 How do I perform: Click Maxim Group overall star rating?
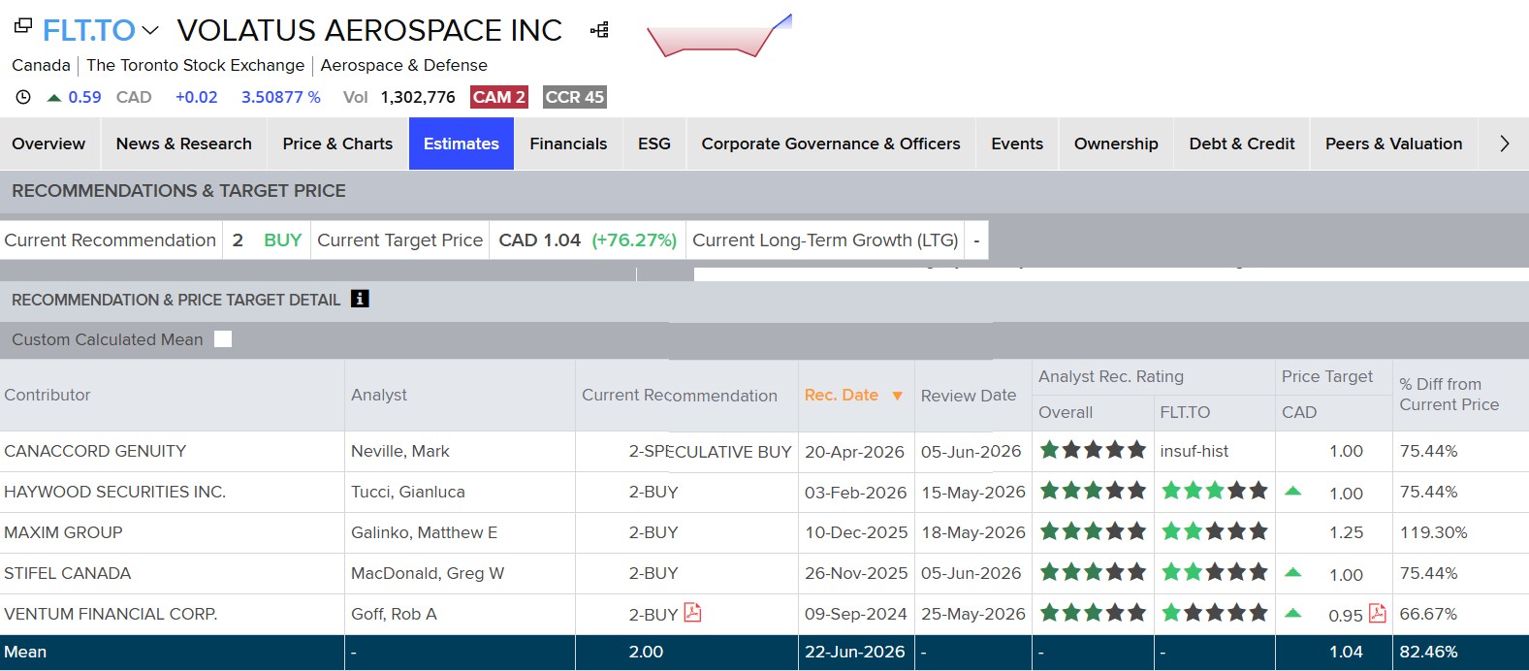[x=1093, y=531]
